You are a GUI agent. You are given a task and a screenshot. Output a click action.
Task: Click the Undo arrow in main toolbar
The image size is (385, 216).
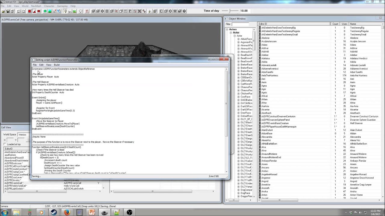pos(19,11)
